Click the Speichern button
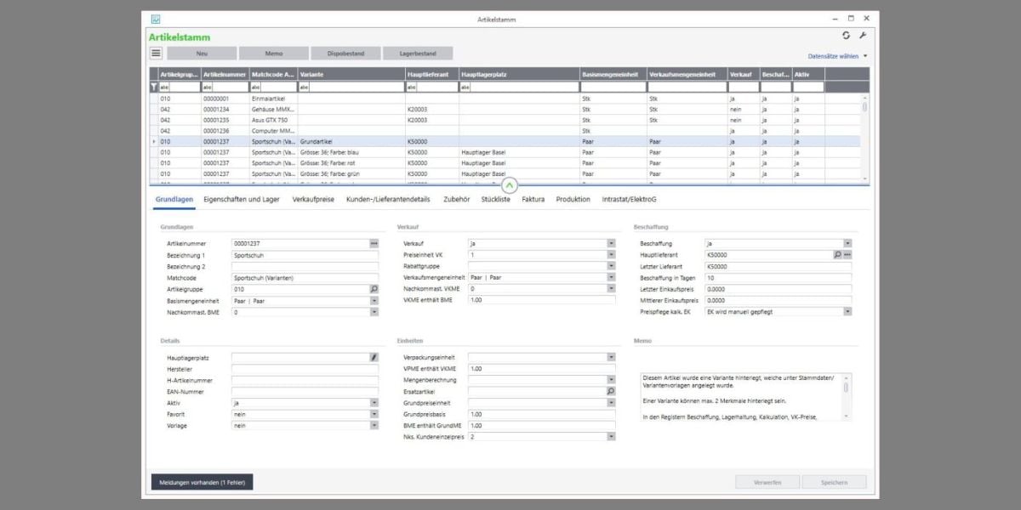The width and height of the screenshot is (1021, 510). 834,482
